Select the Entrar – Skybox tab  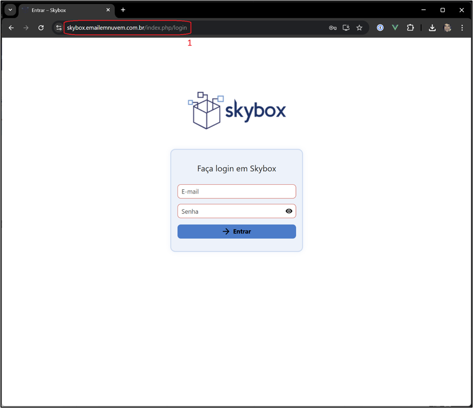63,10
